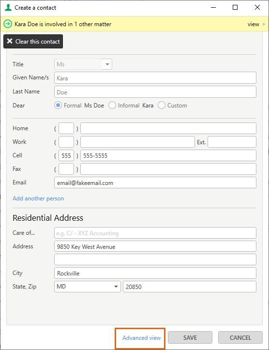The height and width of the screenshot is (350, 269).
Task: Switch to Advanced view
Action: click(x=141, y=338)
